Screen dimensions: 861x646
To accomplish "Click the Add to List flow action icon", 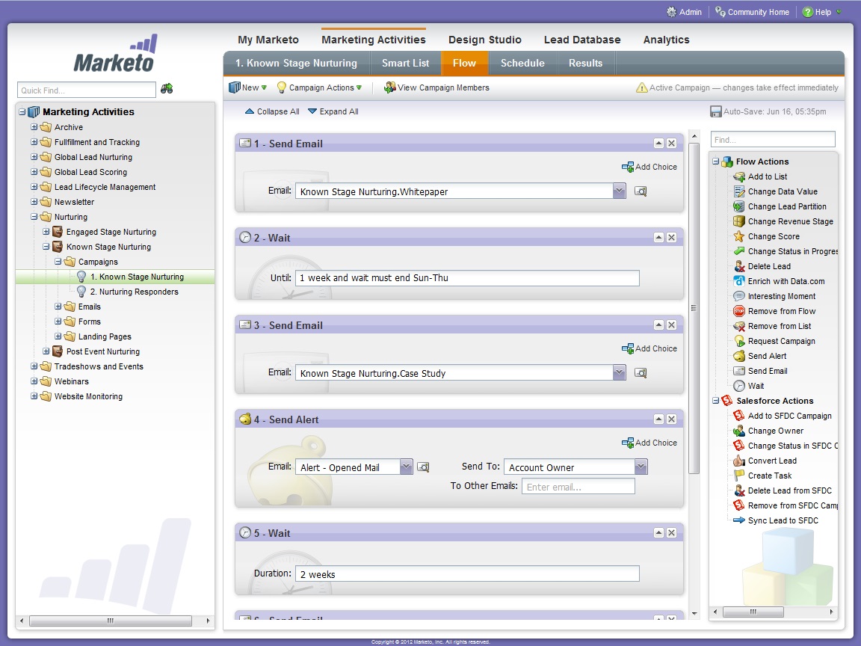I will [x=739, y=177].
